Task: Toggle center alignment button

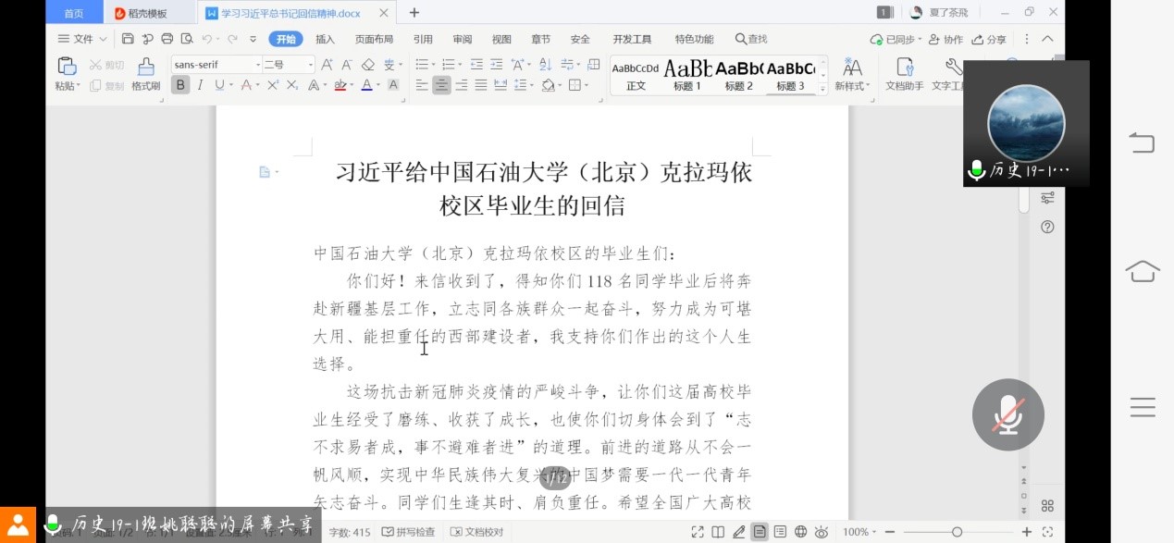Action: [x=441, y=85]
